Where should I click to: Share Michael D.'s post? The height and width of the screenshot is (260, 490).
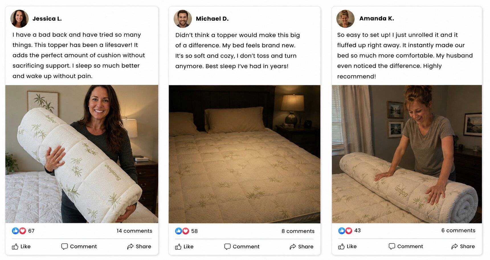[x=301, y=247]
